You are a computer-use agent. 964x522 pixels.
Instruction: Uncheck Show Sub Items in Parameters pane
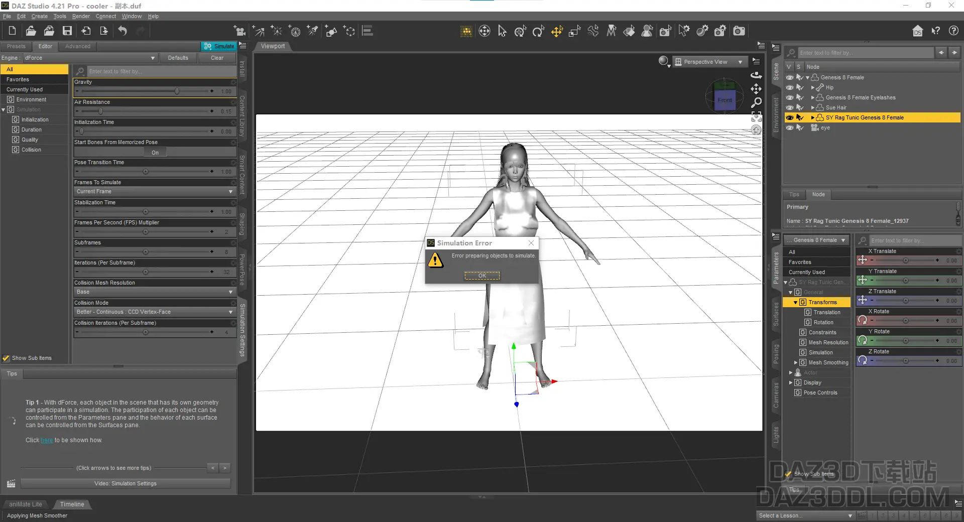click(x=788, y=474)
